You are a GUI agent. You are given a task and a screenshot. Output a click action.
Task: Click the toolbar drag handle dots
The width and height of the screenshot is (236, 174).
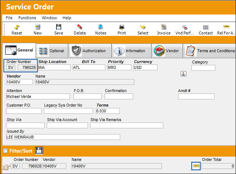pos(4,29)
